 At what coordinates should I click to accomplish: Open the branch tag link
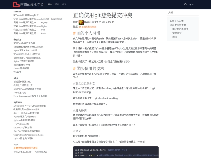(92, 27)
